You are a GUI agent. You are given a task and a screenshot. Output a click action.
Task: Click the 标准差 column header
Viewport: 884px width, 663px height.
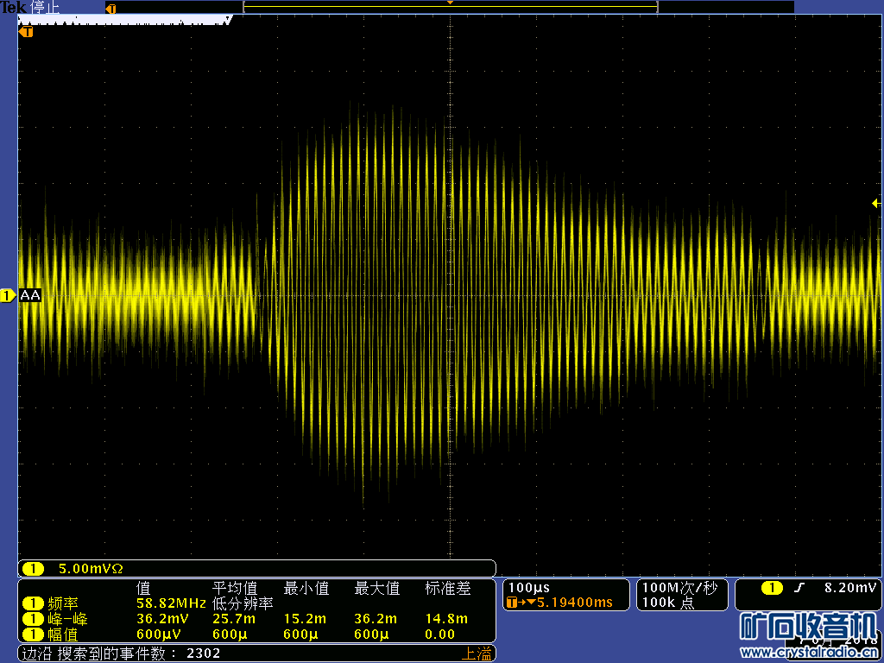(x=448, y=589)
